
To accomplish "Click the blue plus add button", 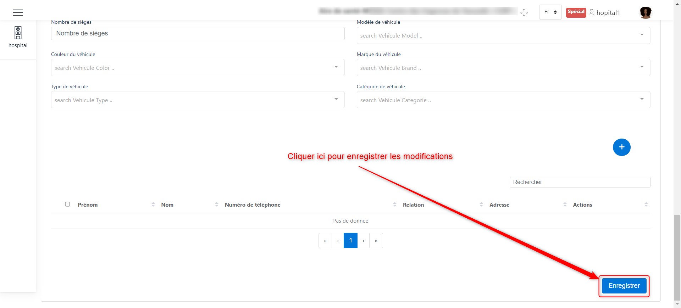I will [621, 147].
